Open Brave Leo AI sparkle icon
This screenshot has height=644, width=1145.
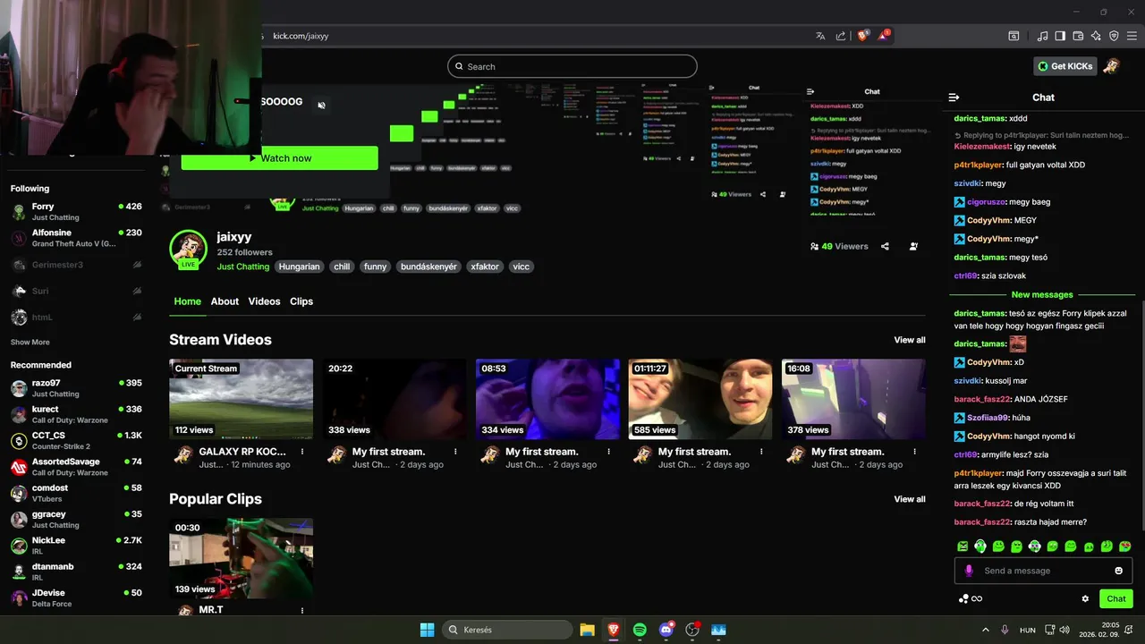coord(1096,36)
